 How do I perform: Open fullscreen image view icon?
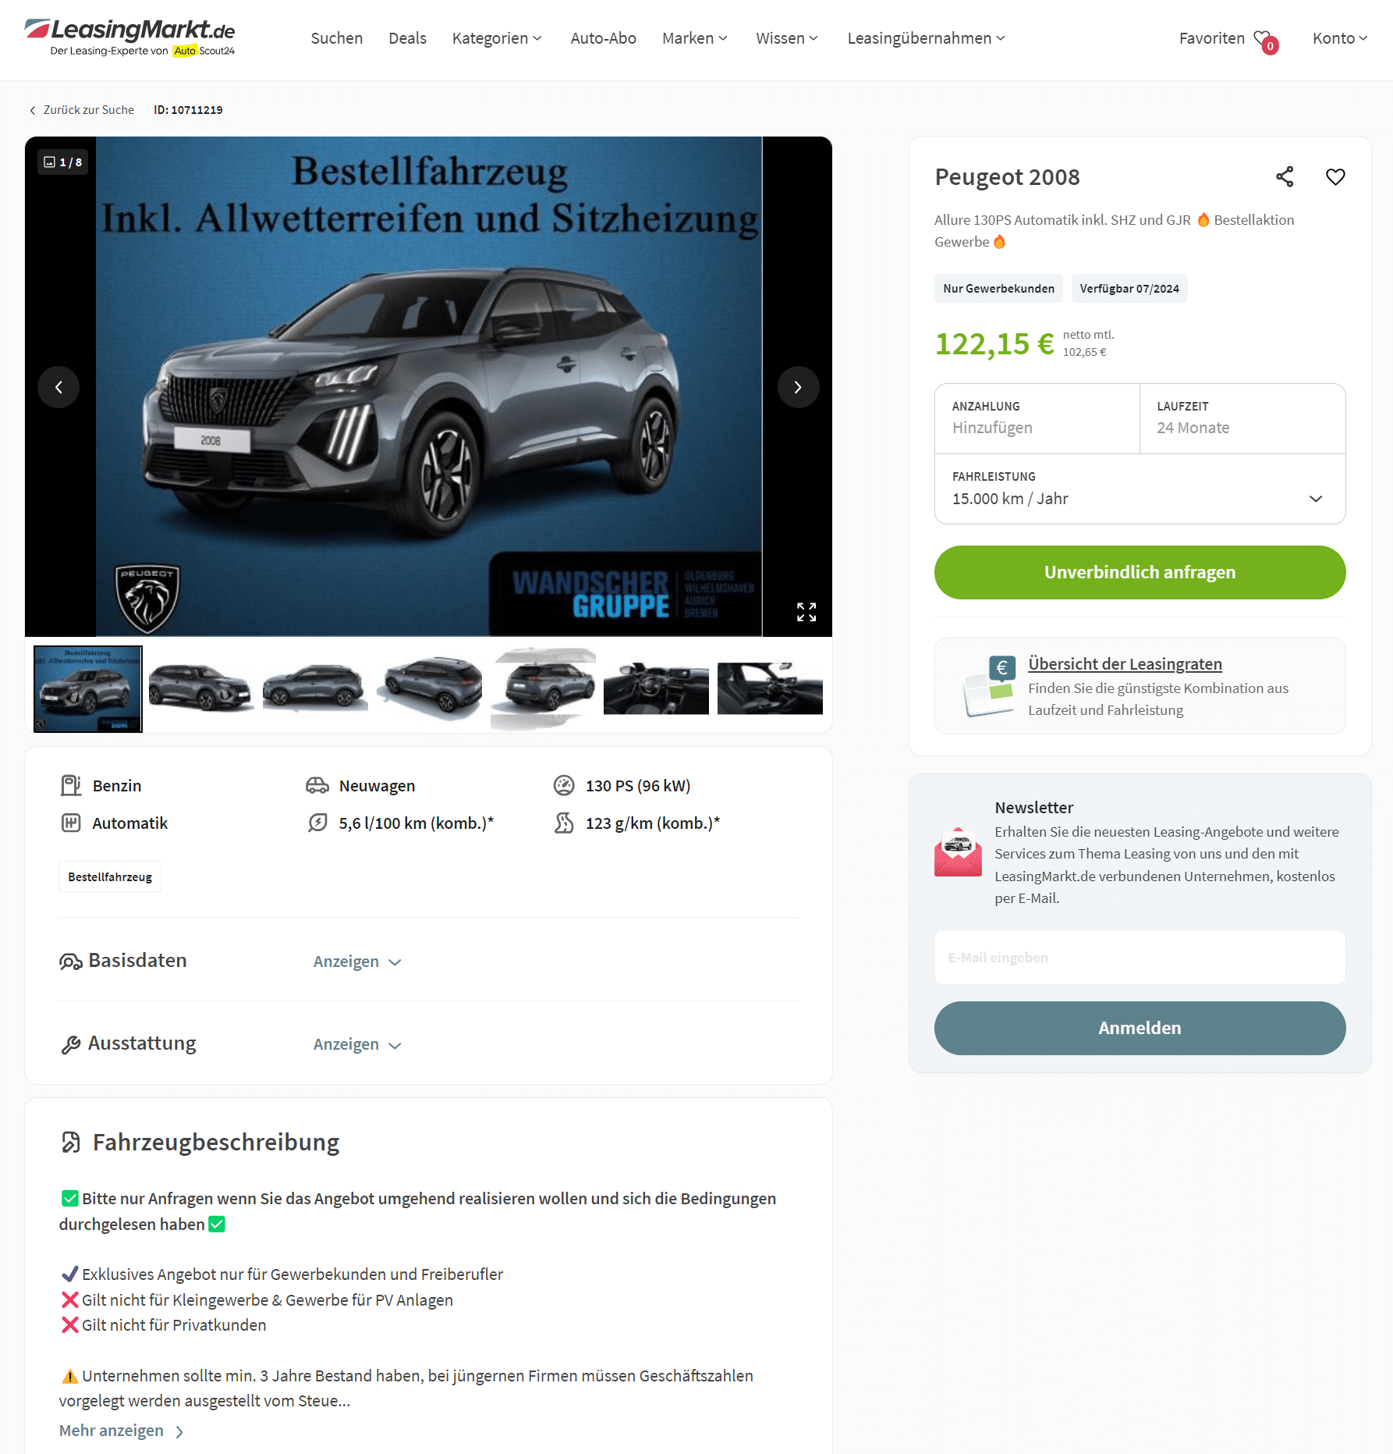[x=806, y=612]
